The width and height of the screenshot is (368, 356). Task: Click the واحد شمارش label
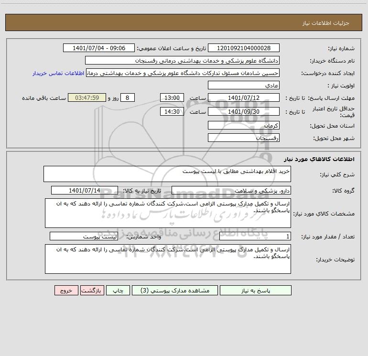click(x=144, y=237)
